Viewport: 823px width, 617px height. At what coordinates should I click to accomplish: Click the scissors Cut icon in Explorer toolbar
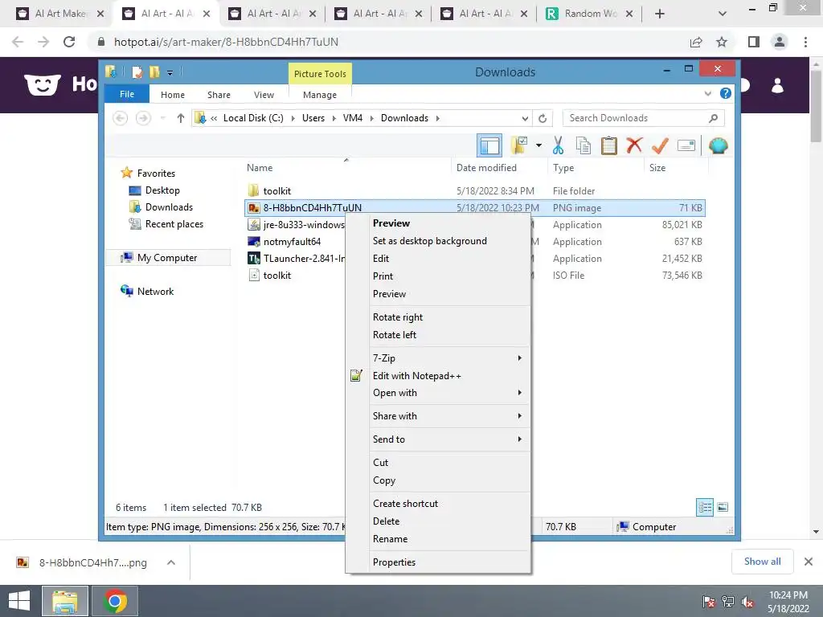[558, 145]
